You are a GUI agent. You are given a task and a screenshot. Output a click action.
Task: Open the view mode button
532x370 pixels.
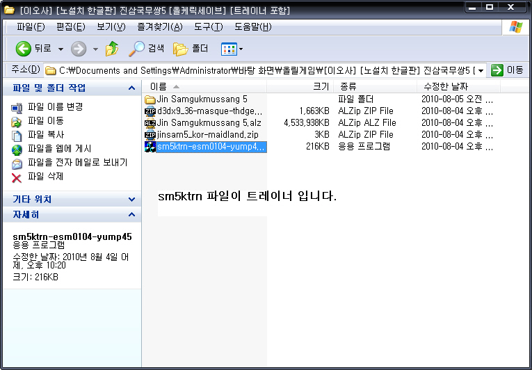(x=228, y=49)
